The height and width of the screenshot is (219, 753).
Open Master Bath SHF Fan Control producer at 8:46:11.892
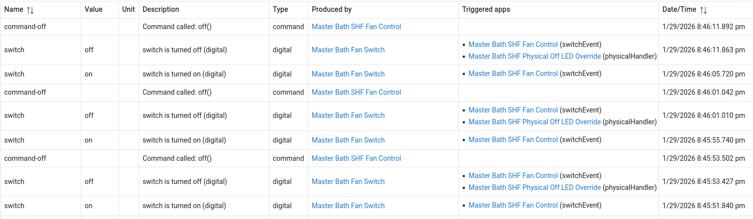356,27
